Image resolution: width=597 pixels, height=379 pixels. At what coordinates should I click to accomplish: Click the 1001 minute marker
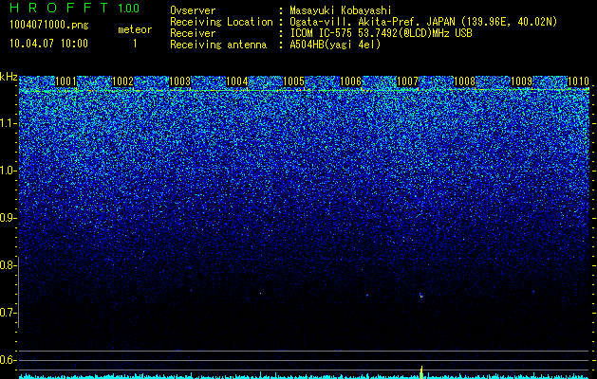click(x=65, y=81)
